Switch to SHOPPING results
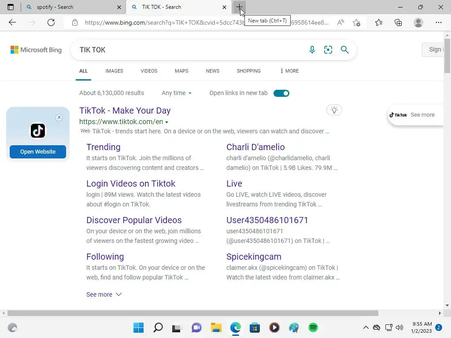 point(249,71)
